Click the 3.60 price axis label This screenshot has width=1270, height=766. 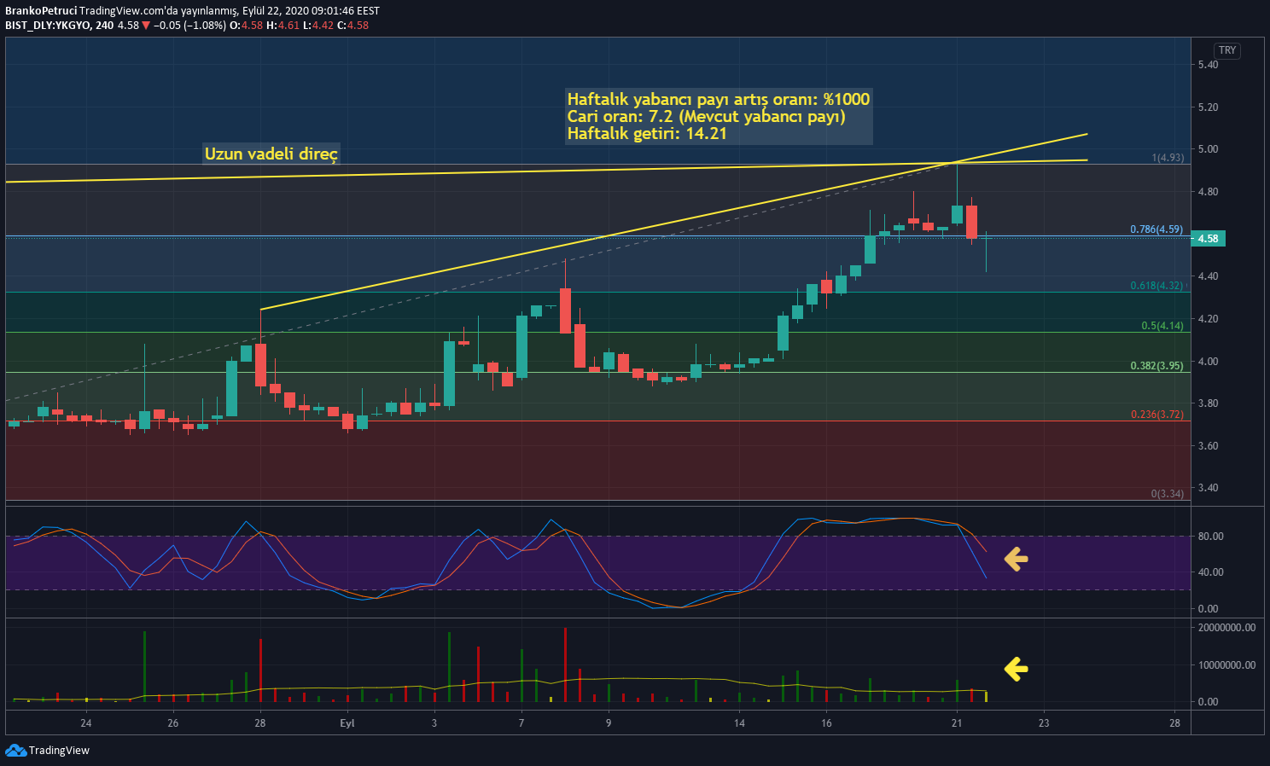pyautogui.click(x=1208, y=446)
